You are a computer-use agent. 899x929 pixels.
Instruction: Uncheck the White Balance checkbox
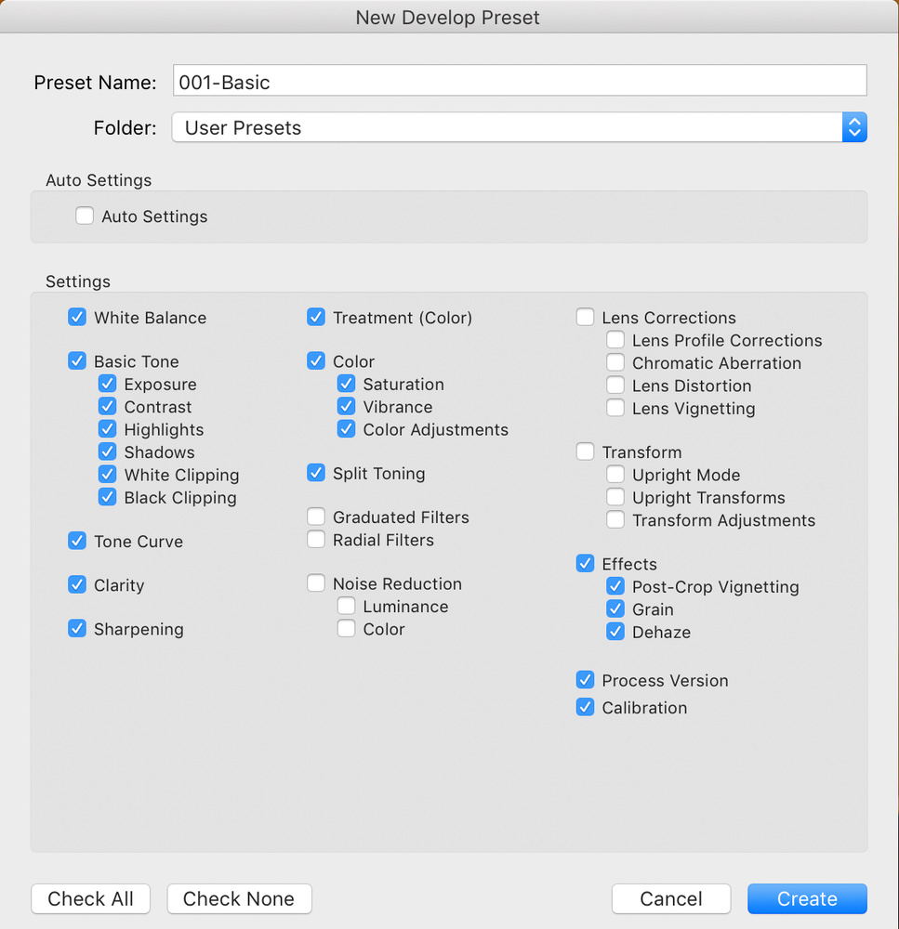click(77, 317)
